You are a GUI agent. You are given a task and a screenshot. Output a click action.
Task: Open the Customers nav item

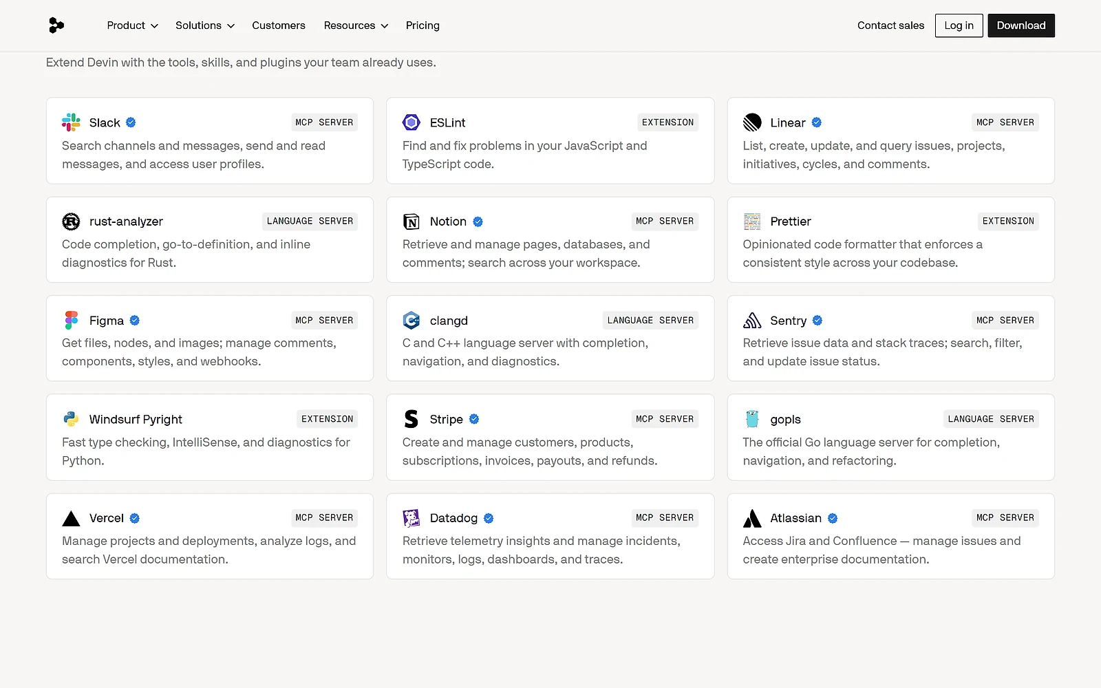point(279,25)
